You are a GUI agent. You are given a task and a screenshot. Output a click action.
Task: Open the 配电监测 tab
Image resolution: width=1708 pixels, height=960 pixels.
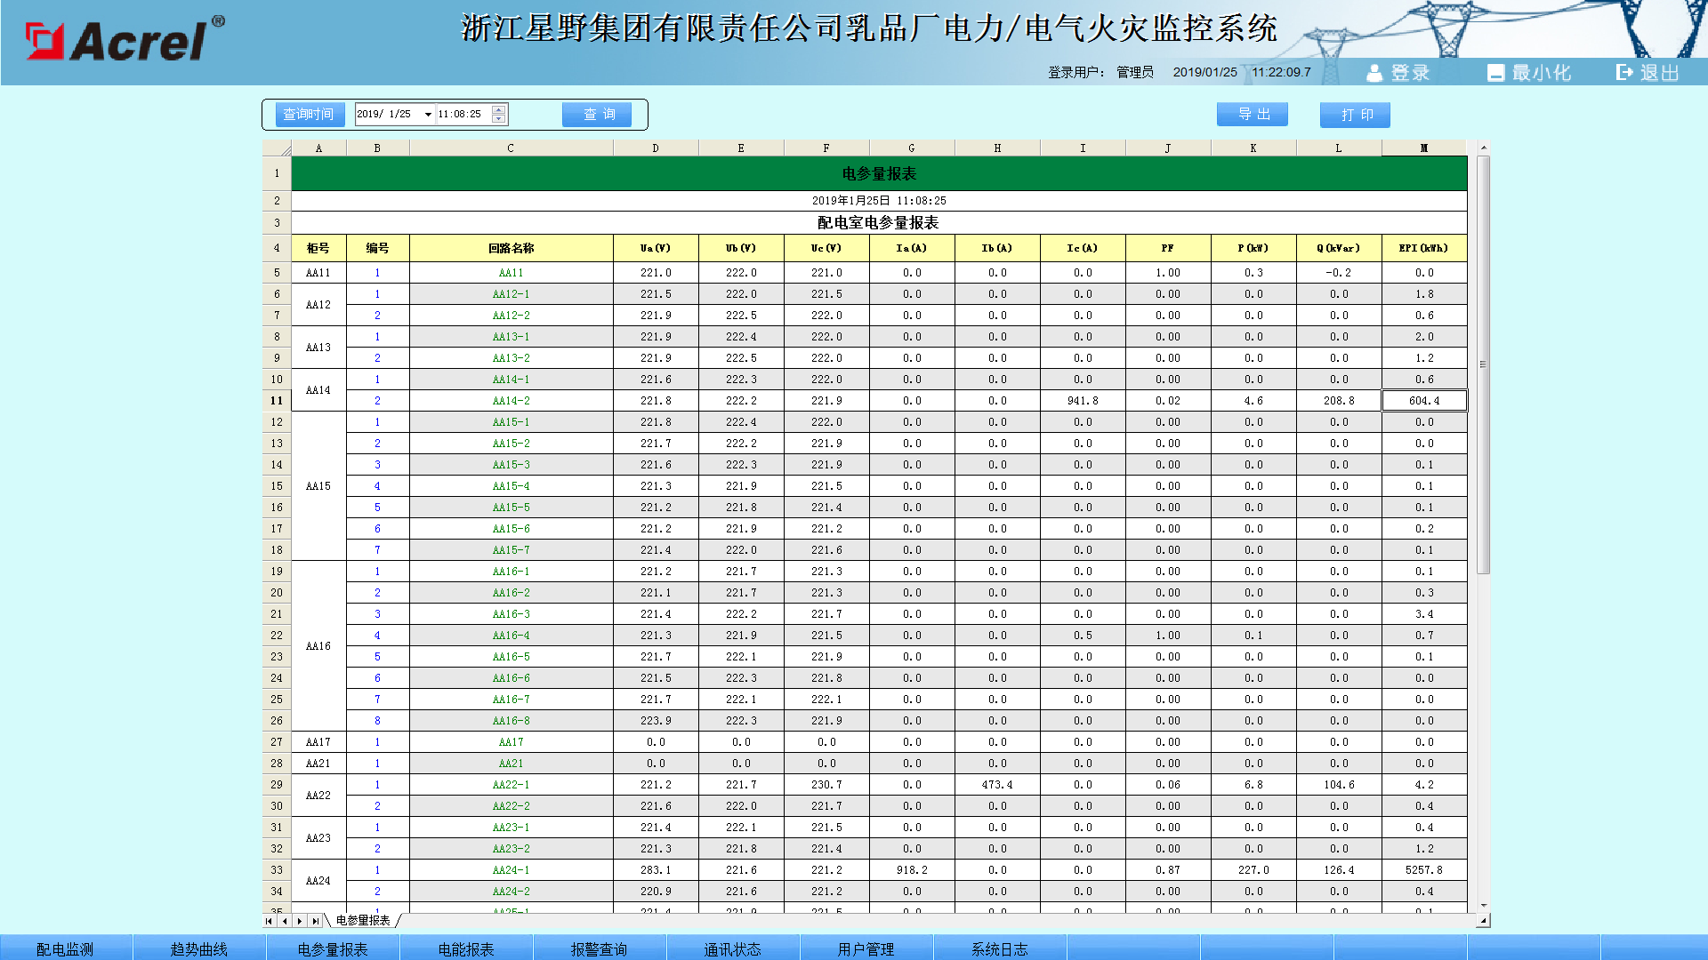pos(65,948)
